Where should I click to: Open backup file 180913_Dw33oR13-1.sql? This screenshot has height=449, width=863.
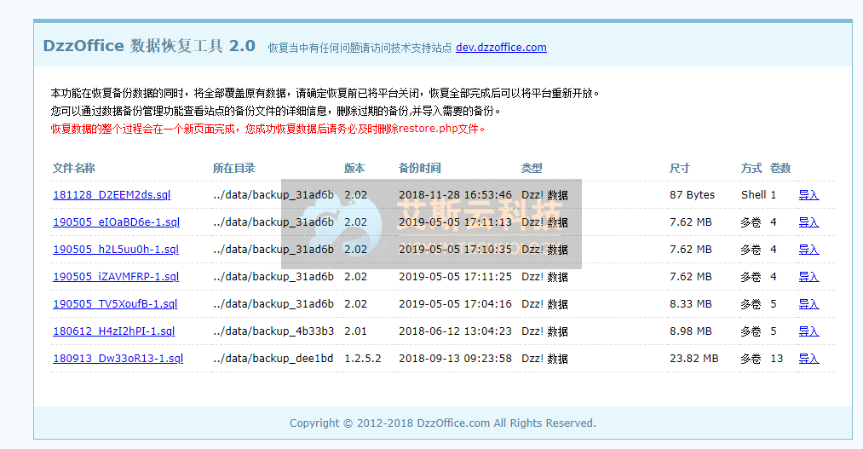pos(118,359)
